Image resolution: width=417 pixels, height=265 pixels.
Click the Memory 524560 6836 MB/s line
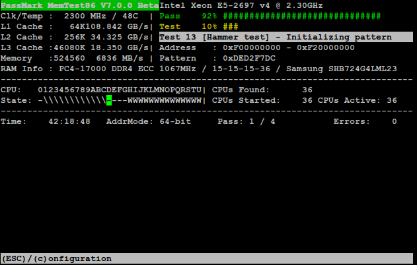72,59
